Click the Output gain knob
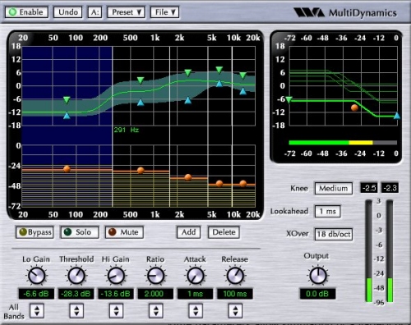Image resolution: width=411 pixels, height=325 pixels. point(318,276)
